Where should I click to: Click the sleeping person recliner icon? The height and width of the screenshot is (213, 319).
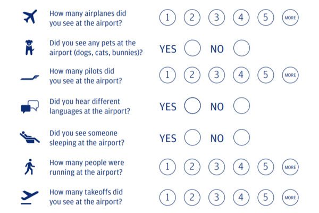coord(30,137)
